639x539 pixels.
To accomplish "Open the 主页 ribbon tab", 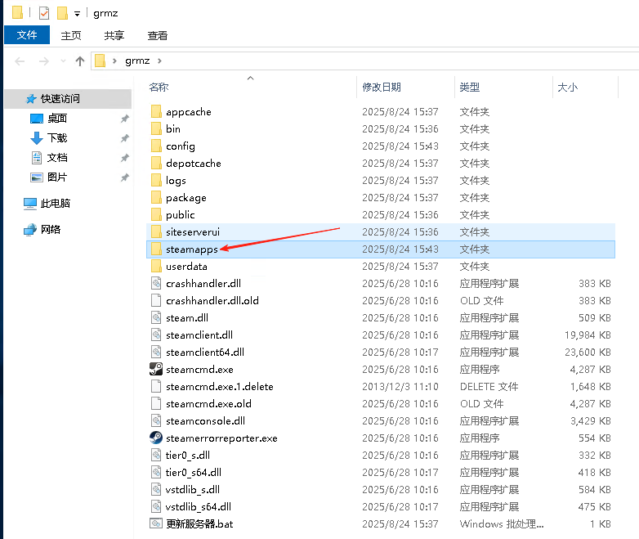I will [71, 35].
